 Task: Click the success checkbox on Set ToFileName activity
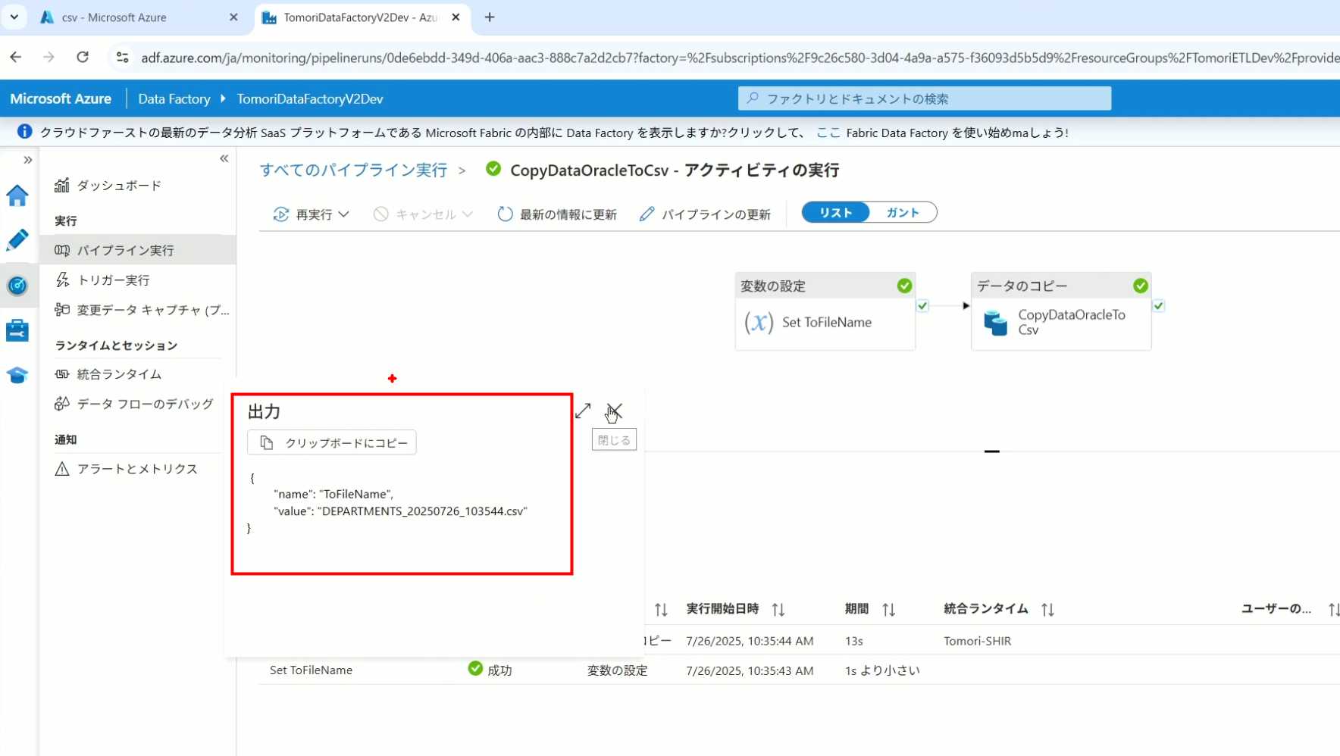(922, 306)
